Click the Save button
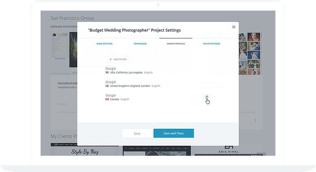The image size is (316, 172). pos(137,133)
